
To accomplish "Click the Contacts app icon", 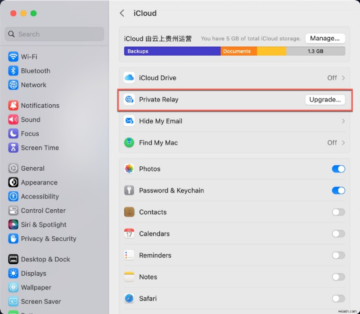I will [x=129, y=212].
